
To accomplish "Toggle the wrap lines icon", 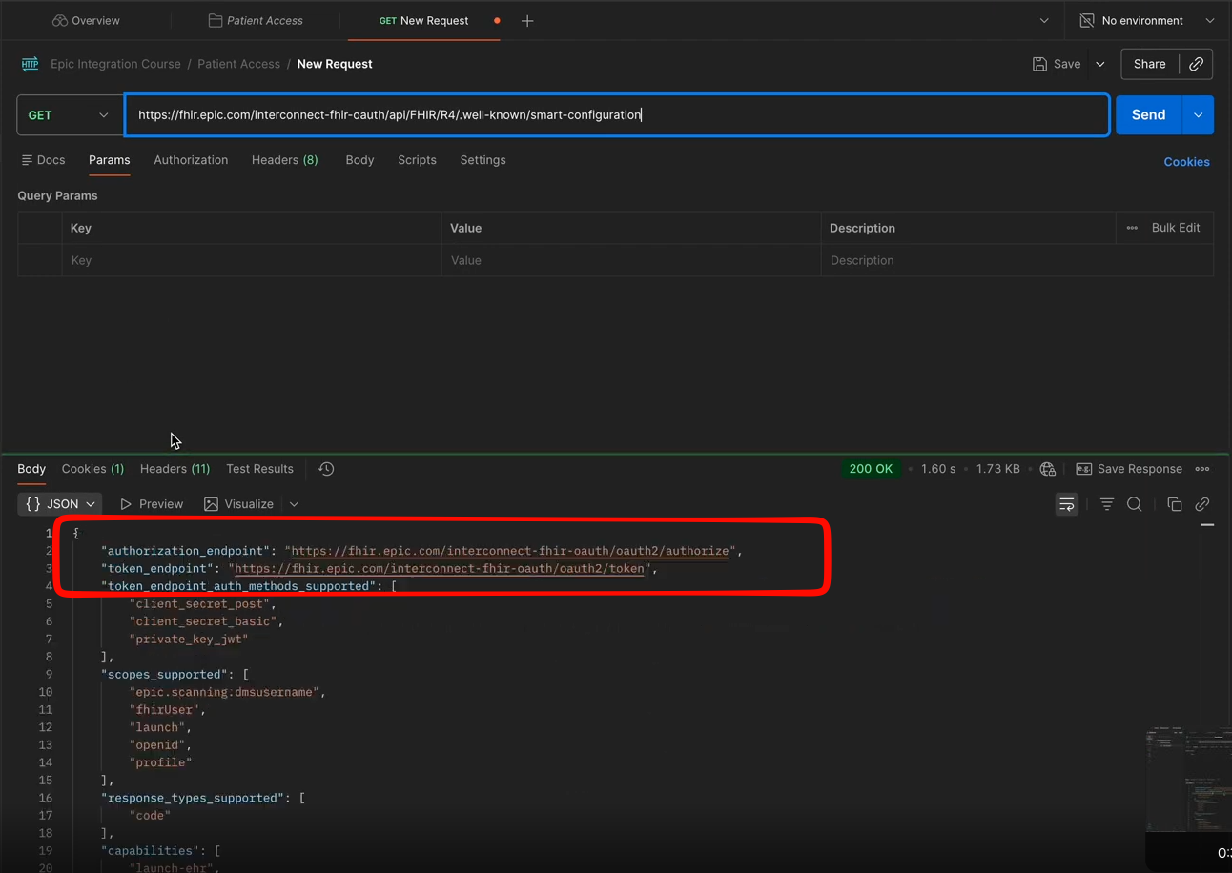I will (1067, 504).
